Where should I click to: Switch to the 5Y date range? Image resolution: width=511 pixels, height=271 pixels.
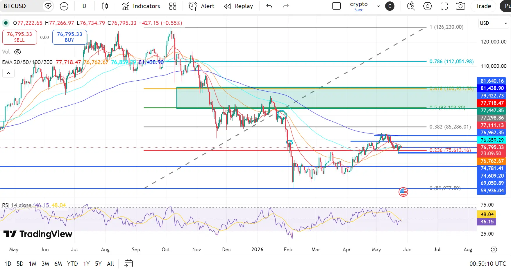pos(98,264)
